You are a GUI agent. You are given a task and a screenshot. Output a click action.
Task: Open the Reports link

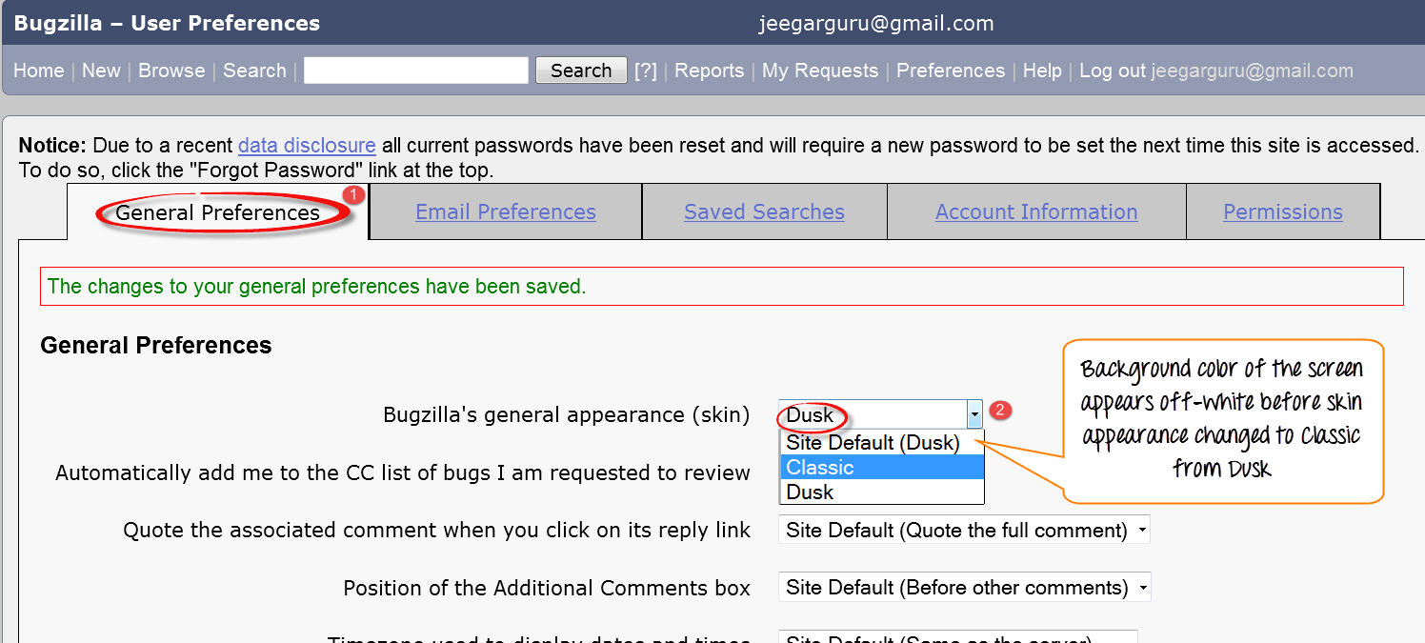coord(709,70)
